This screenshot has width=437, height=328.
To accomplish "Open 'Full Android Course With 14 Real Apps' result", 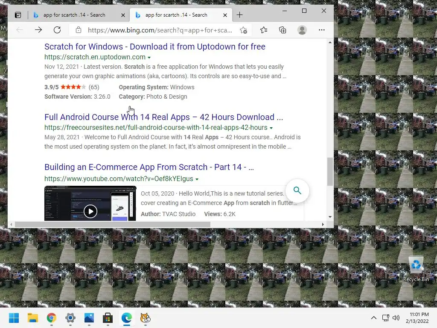I will pyautogui.click(x=163, y=117).
